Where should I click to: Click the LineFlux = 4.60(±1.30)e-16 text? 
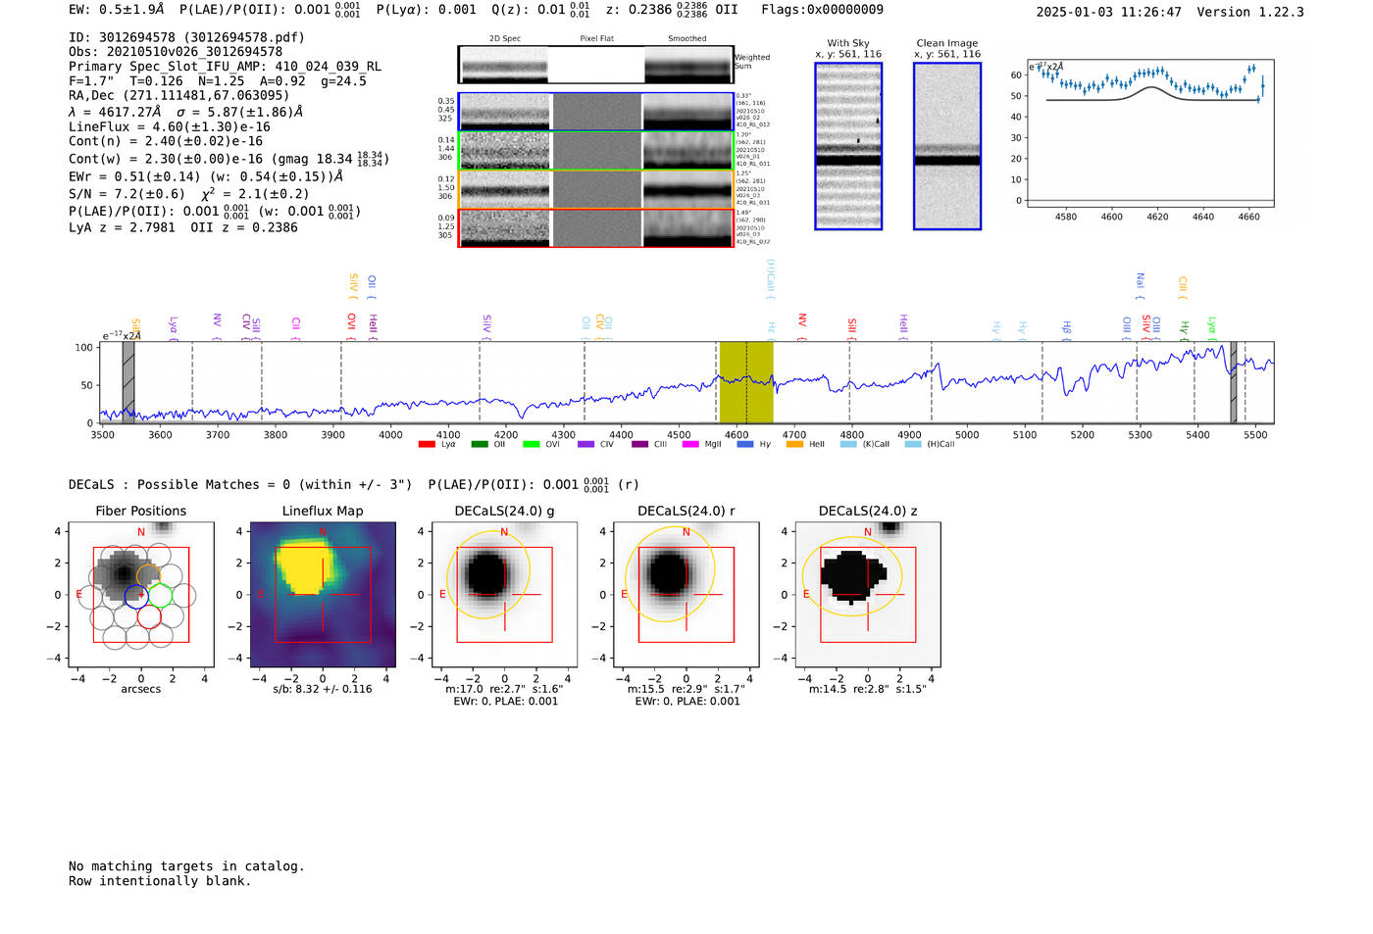tap(170, 127)
